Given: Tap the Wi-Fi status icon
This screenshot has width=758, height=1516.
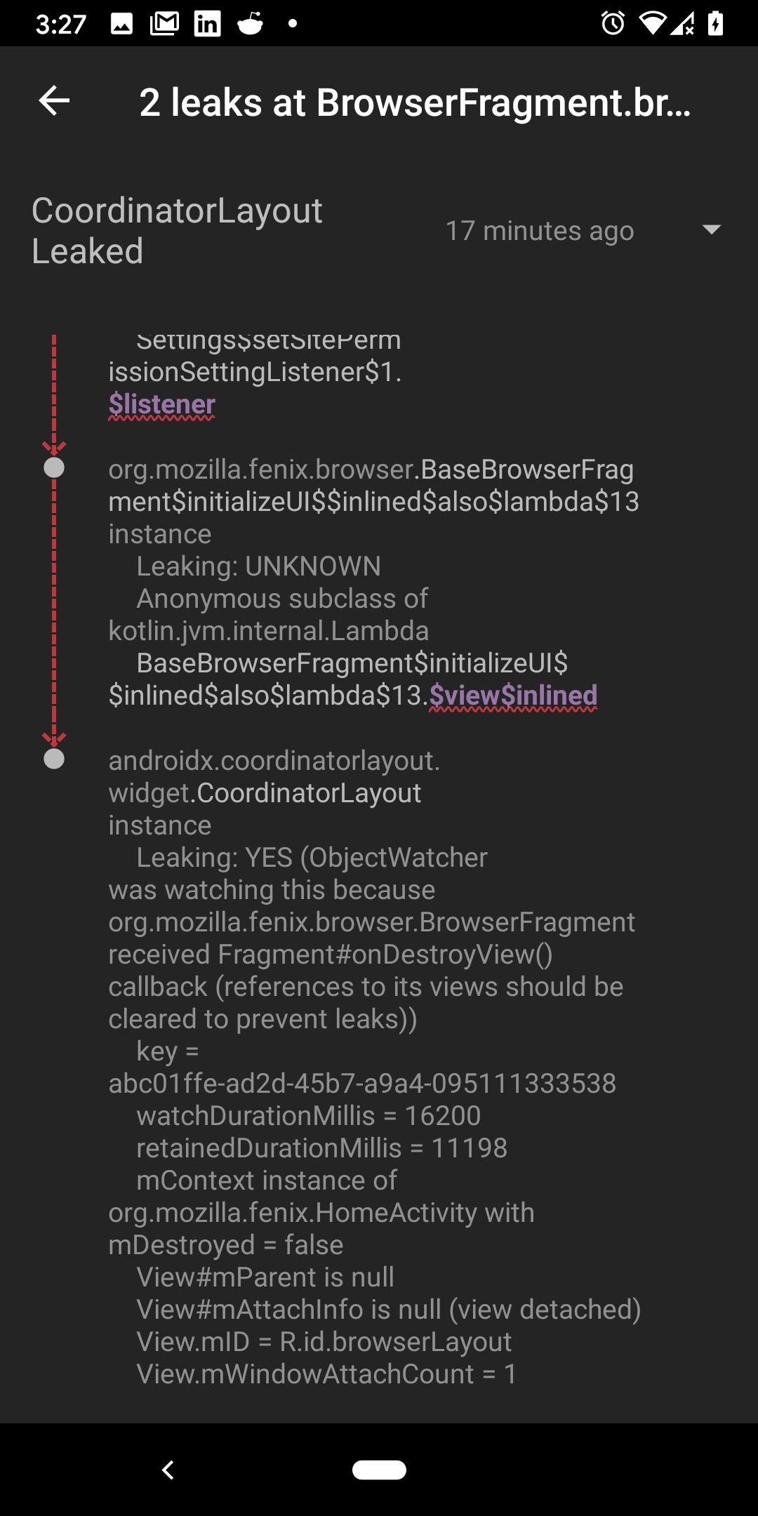Looking at the screenshot, I should point(654,24).
